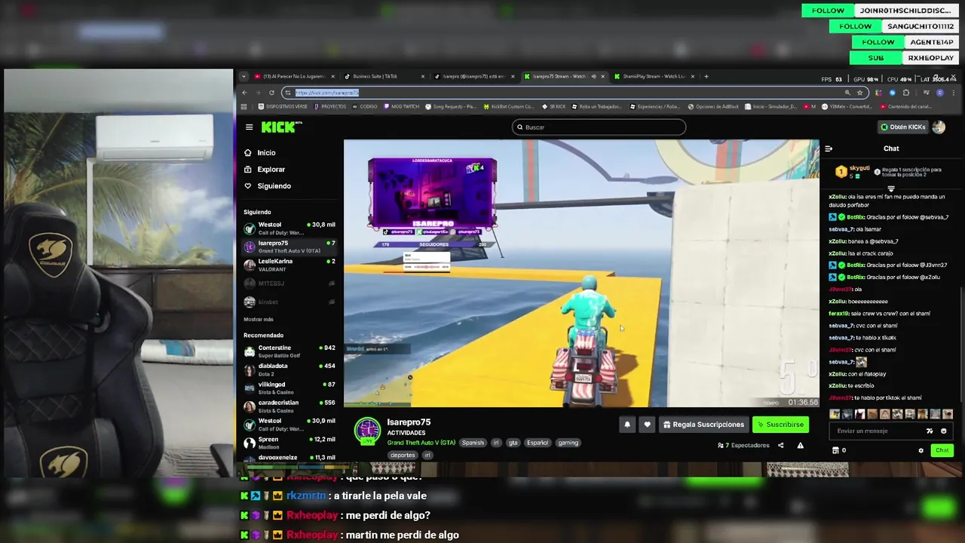Open DISPOSITIVOS VERSE bookmark
Image resolution: width=965 pixels, height=543 pixels.
[x=282, y=106]
